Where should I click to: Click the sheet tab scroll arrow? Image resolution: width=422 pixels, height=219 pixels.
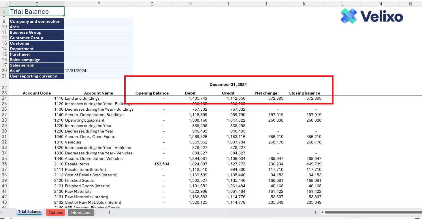[x=1, y=212]
